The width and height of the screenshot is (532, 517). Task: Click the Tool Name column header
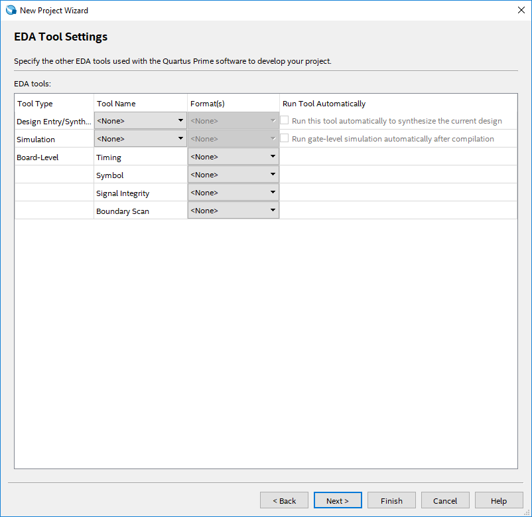[141, 103]
